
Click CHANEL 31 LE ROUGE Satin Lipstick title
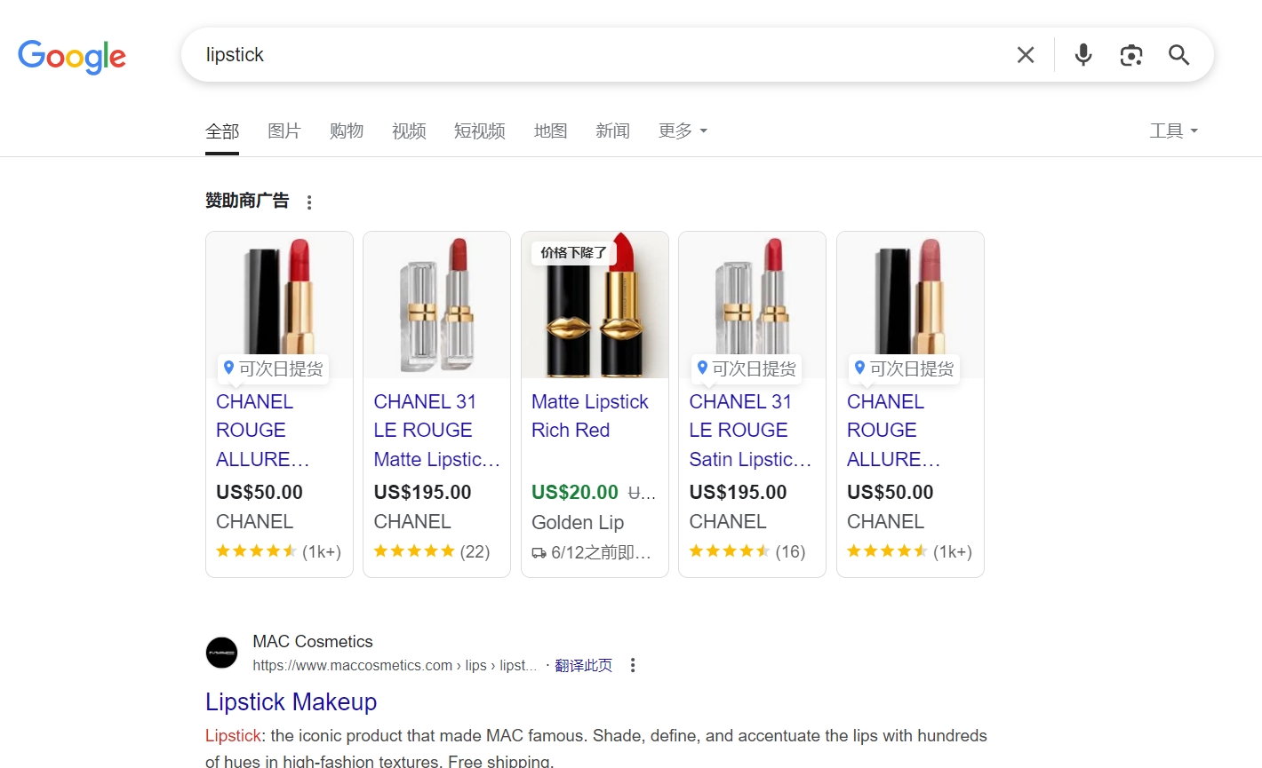[750, 431]
